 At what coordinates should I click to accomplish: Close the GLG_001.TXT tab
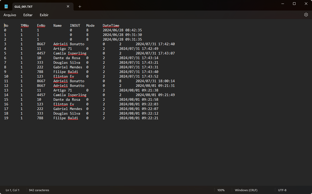[68, 6]
